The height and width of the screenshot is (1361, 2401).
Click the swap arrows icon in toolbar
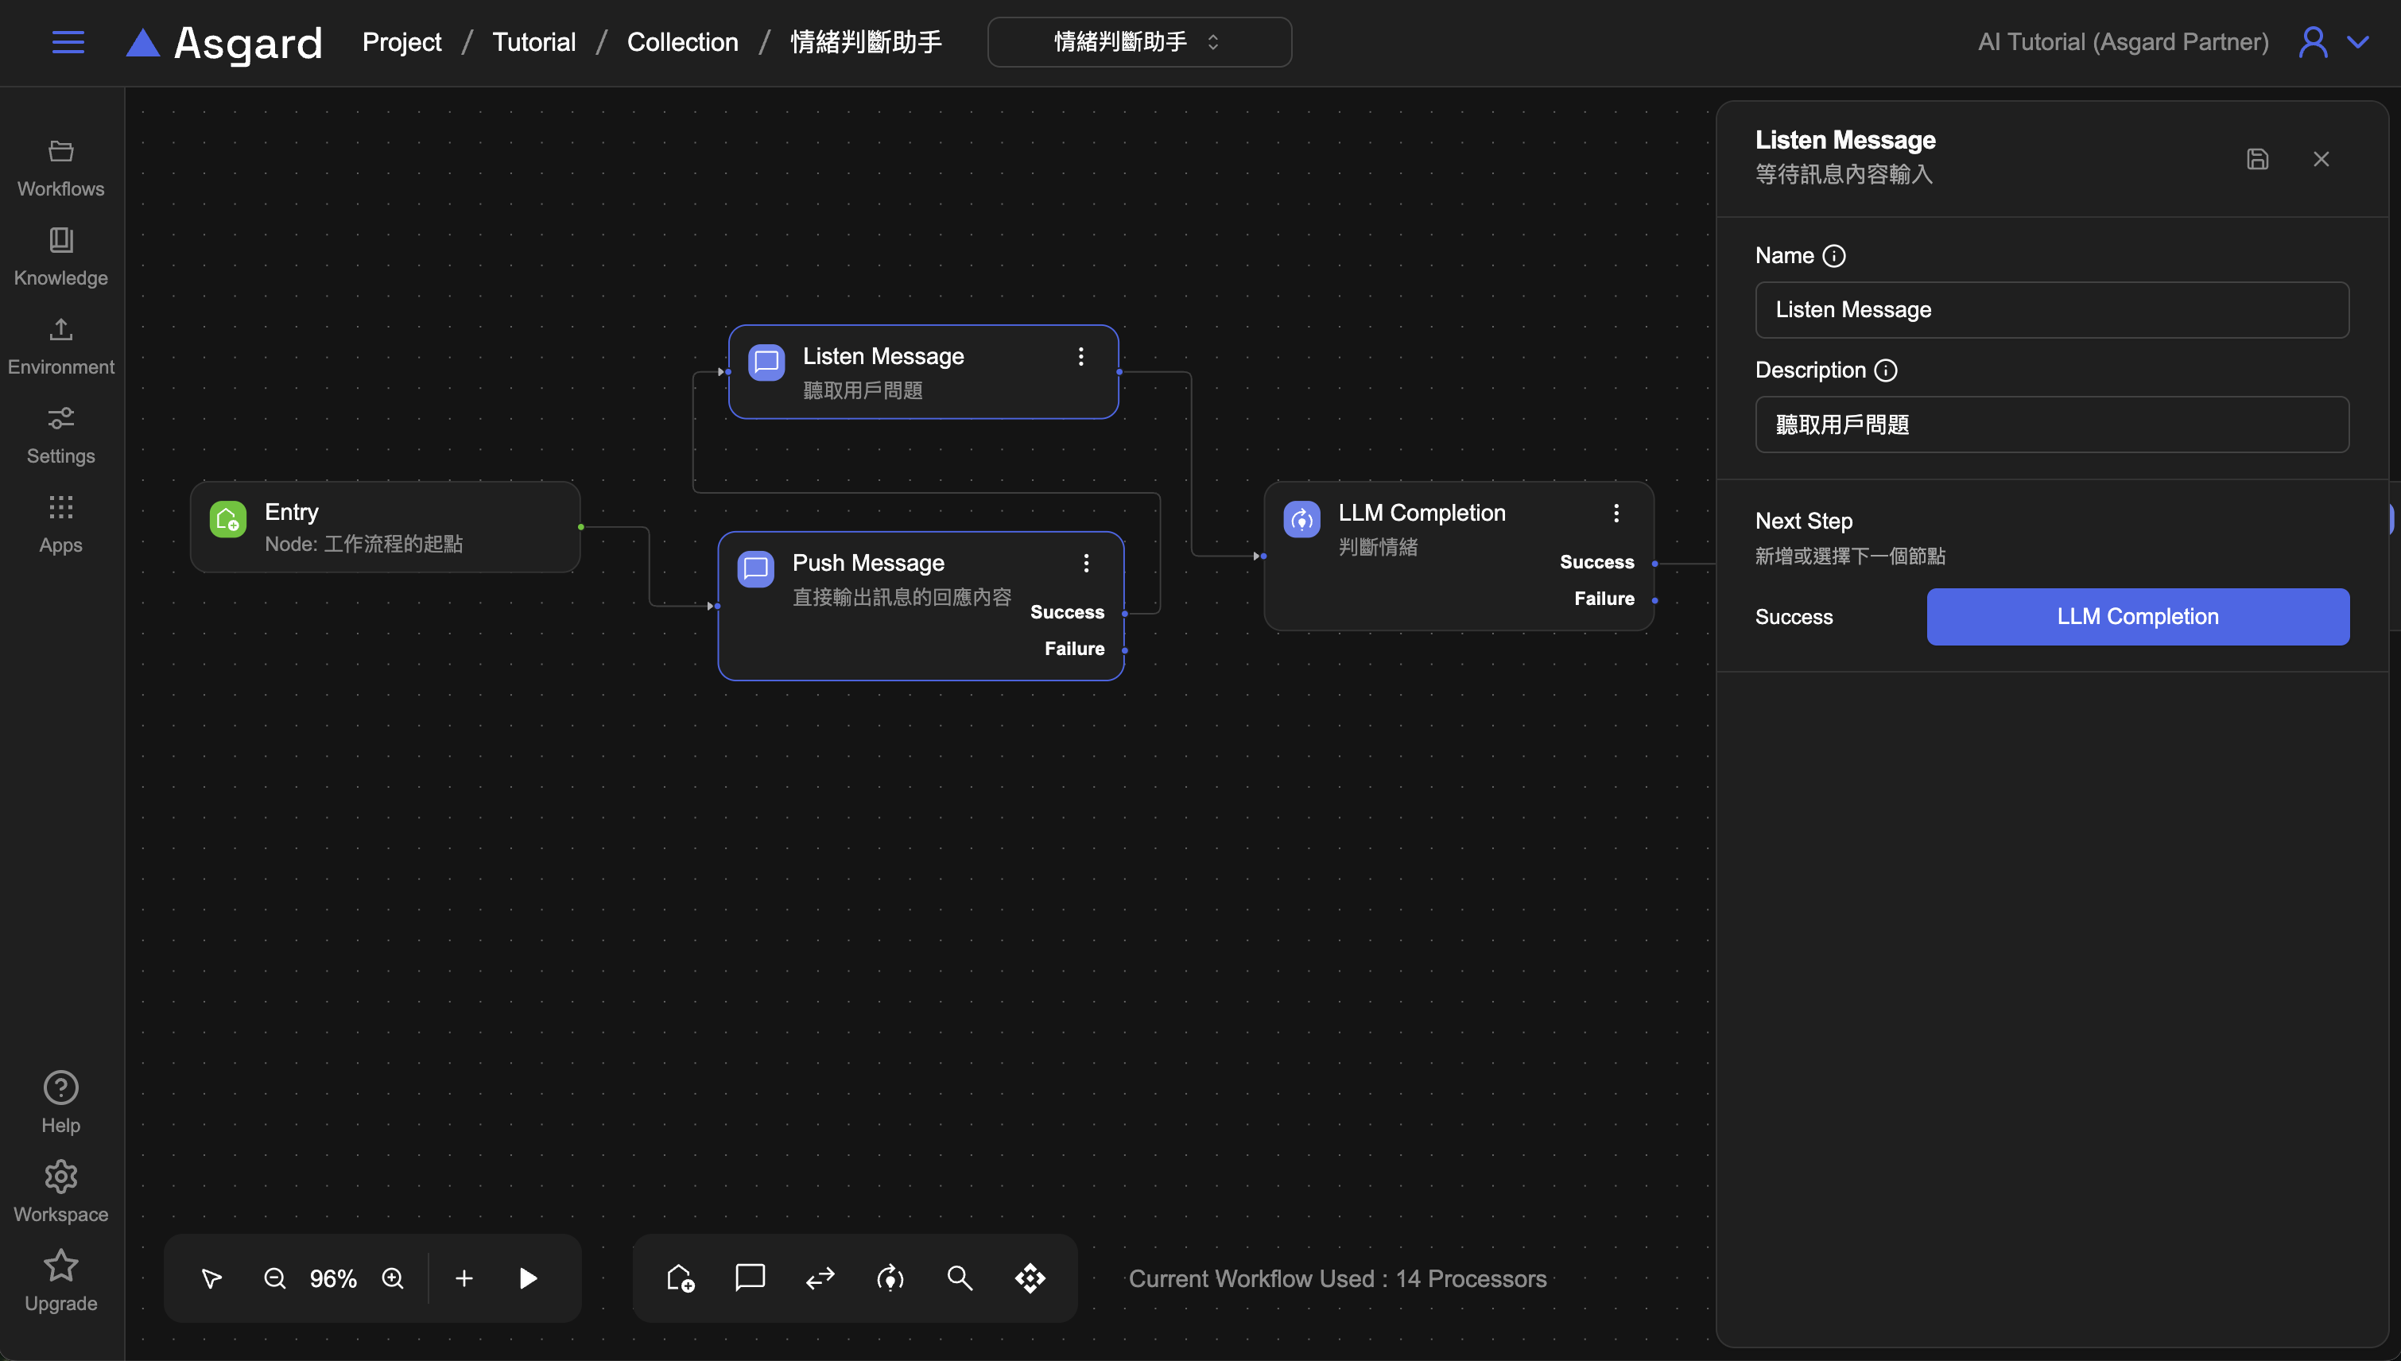820,1278
